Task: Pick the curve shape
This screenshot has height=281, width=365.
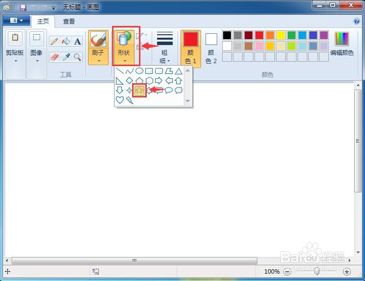Action: point(130,71)
